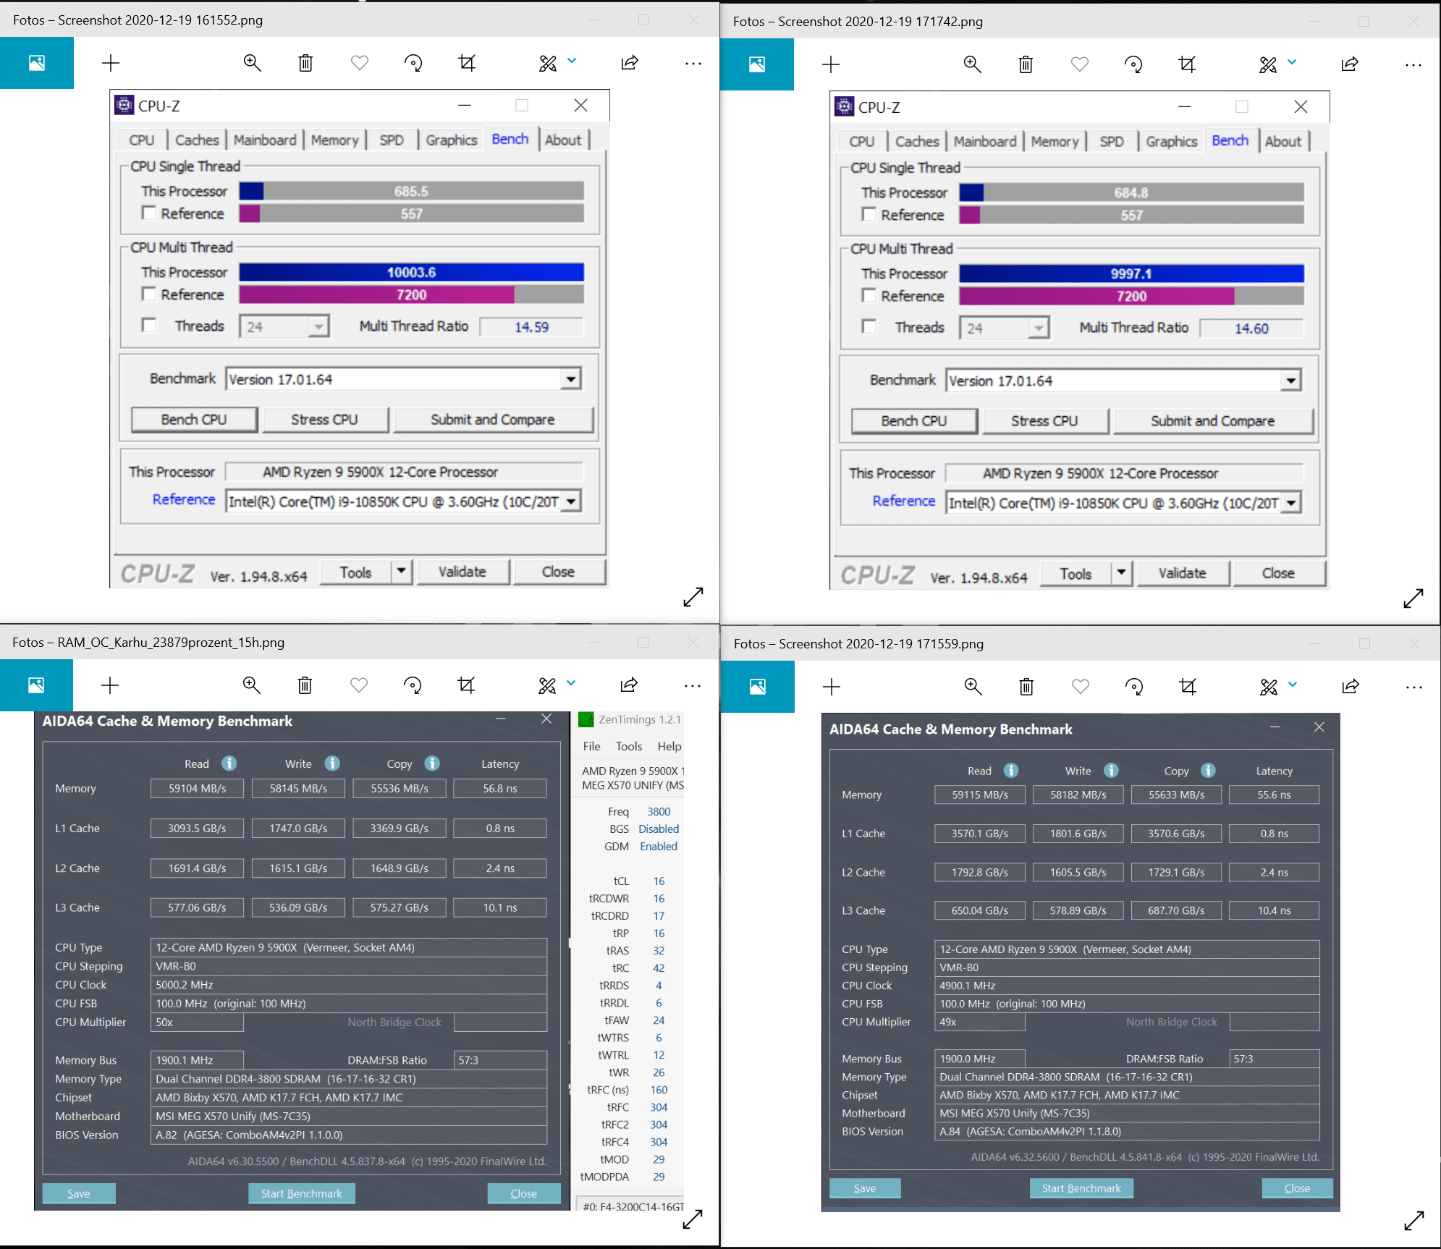1441x1249 pixels.
Task: Open Tools dropdown arrow in left CPU-Z
Action: pyautogui.click(x=402, y=572)
